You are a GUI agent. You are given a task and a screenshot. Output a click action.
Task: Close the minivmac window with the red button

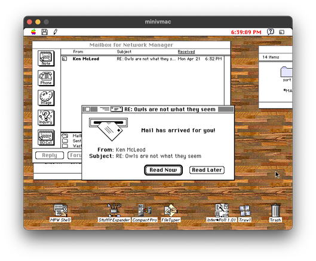coord(29,22)
